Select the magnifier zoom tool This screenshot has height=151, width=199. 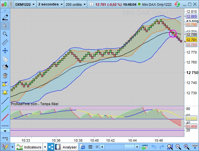coord(5,34)
